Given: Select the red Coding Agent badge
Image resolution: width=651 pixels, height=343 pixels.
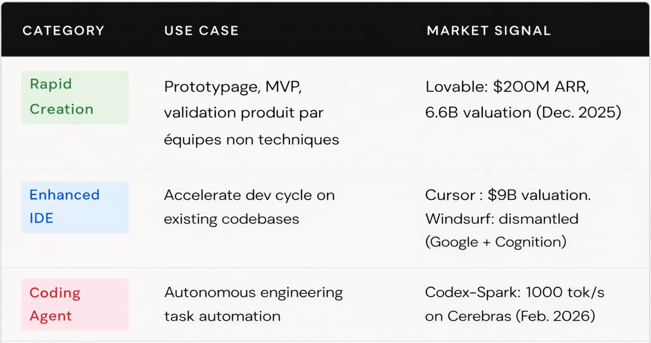Looking at the screenshot, I should 75,304.
